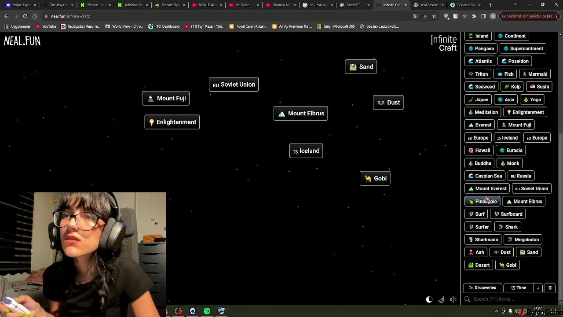This screenshot has height=317, width=563.
Task: Click Güncellemek için yeniden başlat button
Action: pos(529,16)
